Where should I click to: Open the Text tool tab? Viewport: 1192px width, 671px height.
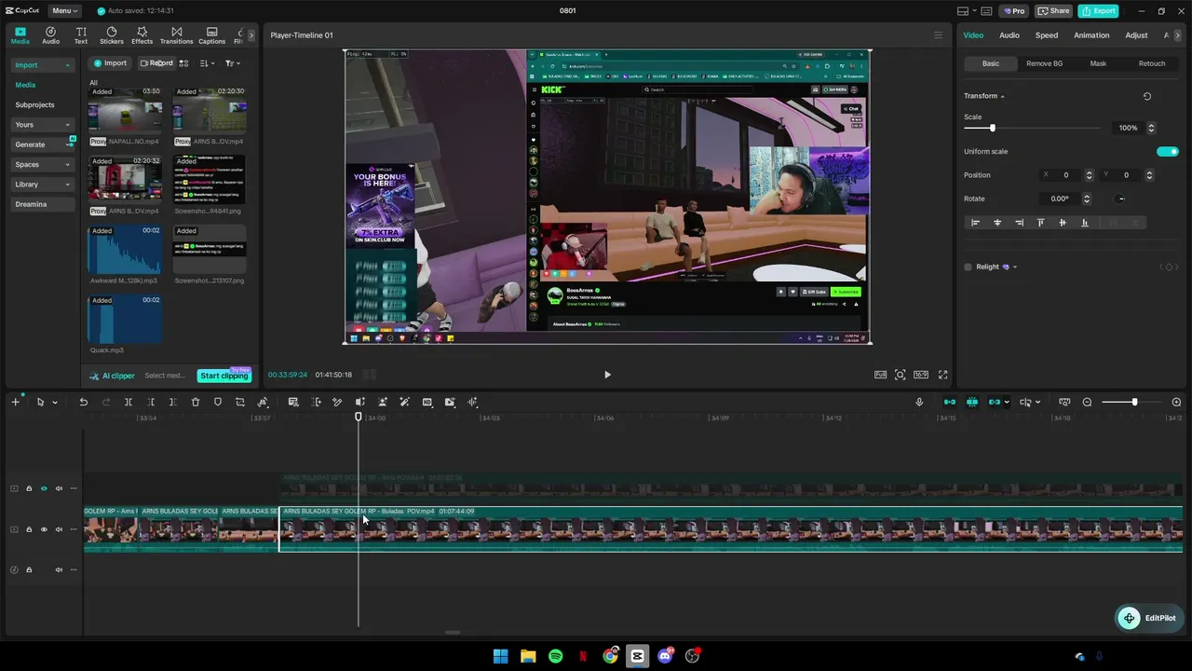81,35
